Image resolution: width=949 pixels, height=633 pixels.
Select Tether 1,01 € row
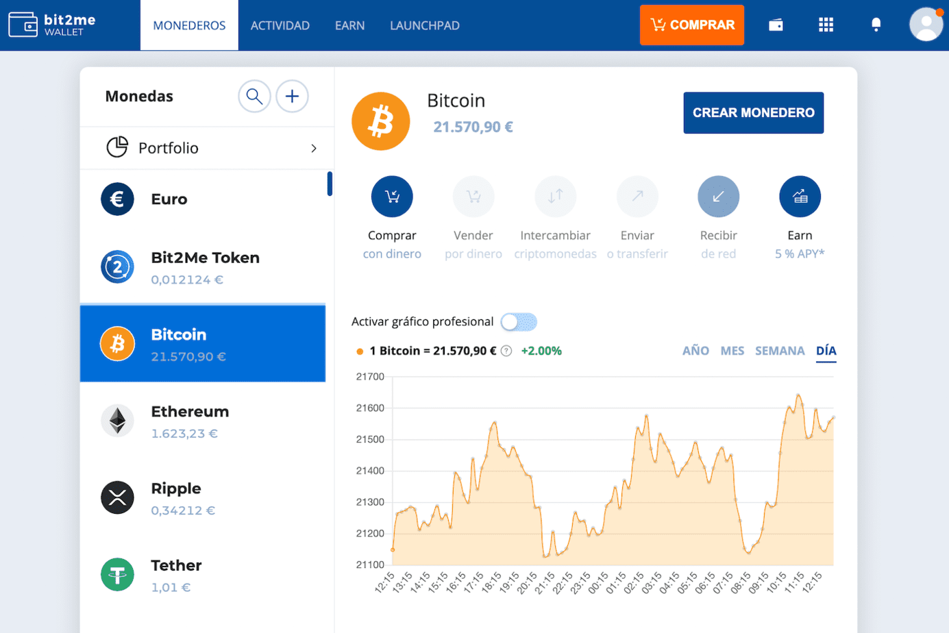click(x=203, y=574)
